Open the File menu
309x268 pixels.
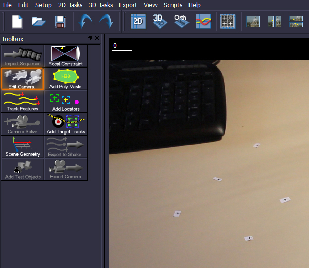(x=7, y=5)
